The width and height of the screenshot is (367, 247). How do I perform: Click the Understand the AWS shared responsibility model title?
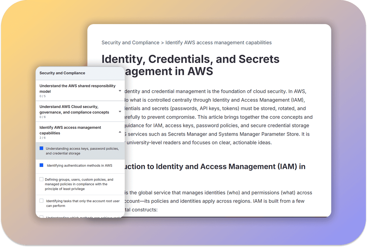77,88
